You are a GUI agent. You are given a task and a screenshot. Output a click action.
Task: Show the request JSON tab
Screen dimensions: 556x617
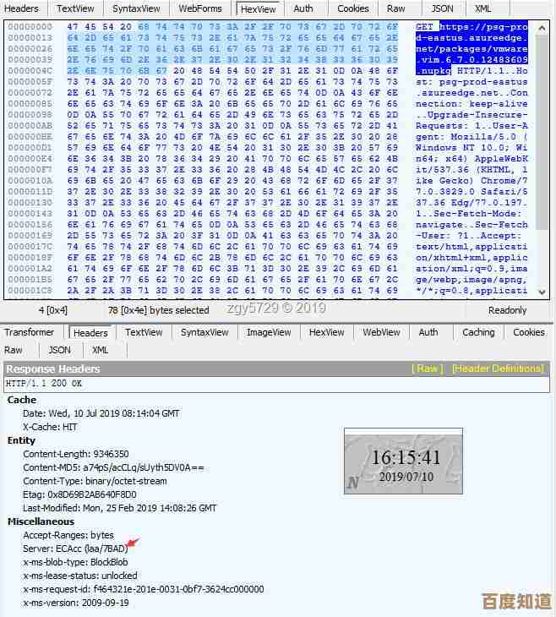(x=442, y=8)
